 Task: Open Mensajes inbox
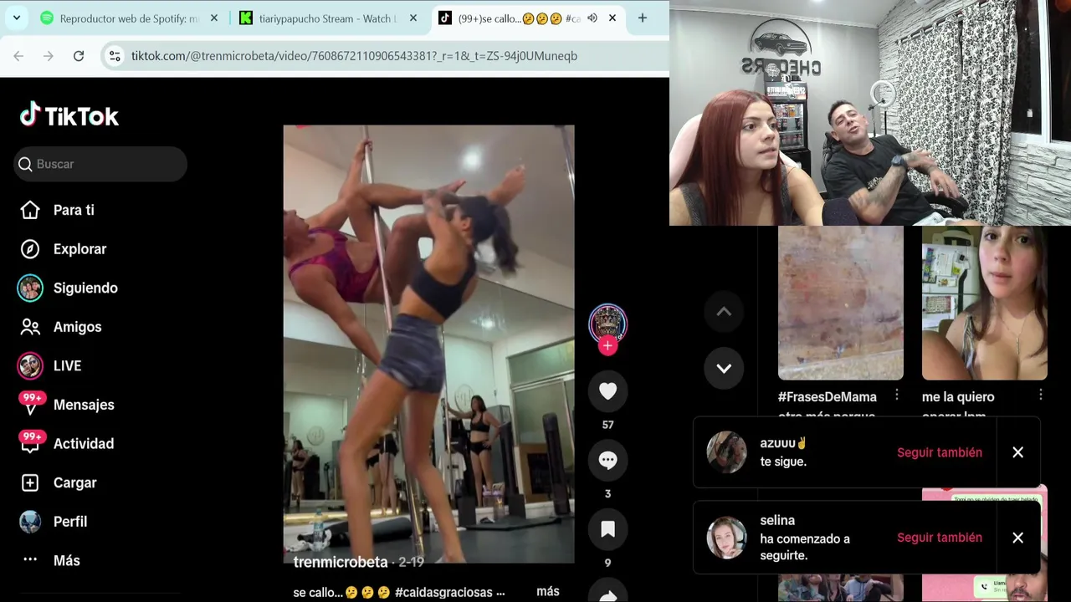84,405
